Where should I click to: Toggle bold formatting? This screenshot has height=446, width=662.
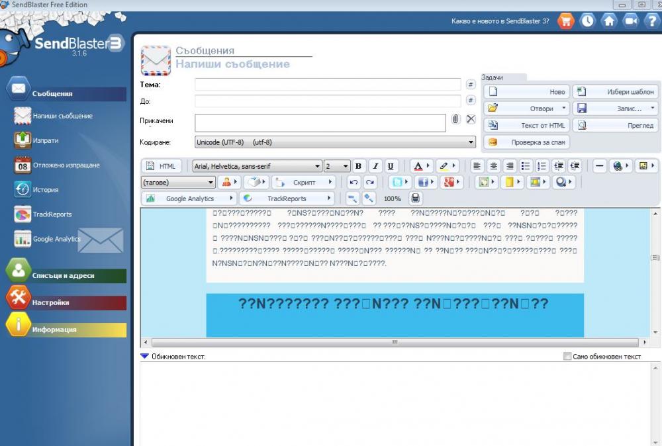point(358,166)
